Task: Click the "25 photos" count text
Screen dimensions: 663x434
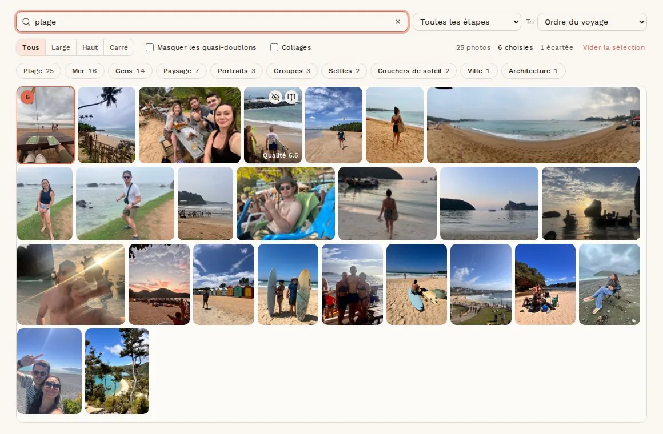Action: [473, 47]
